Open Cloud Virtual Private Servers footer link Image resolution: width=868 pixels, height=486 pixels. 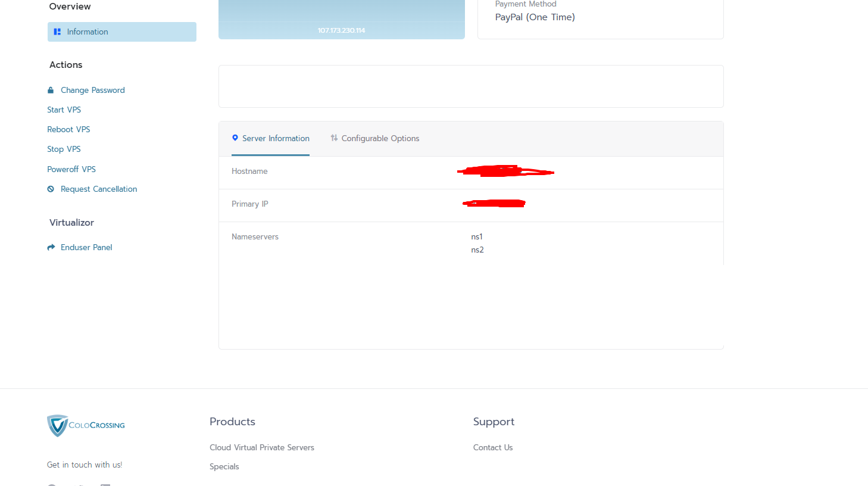coord(261,447)
